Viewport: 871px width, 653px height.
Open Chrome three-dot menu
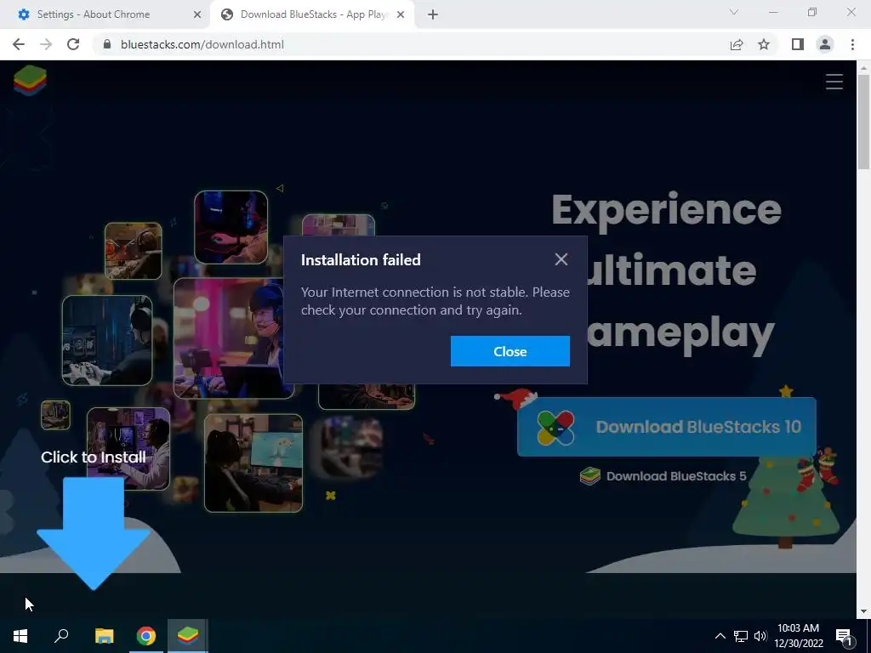click(852, 44)
